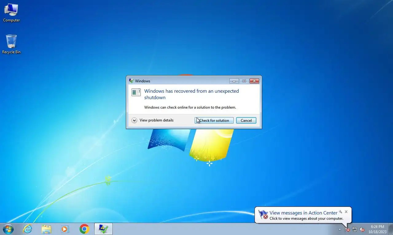This screenshot has height=235, width=393.
Task: Open the Computer desktop icon
Action: [x=11, y=13]
